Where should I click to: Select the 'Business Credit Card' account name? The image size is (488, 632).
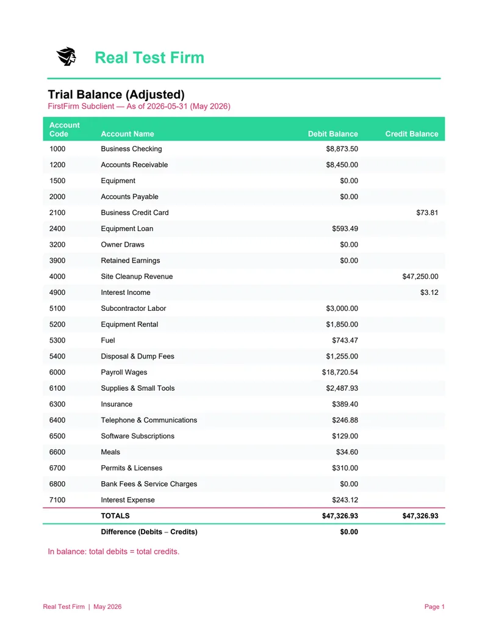[134, 212]
